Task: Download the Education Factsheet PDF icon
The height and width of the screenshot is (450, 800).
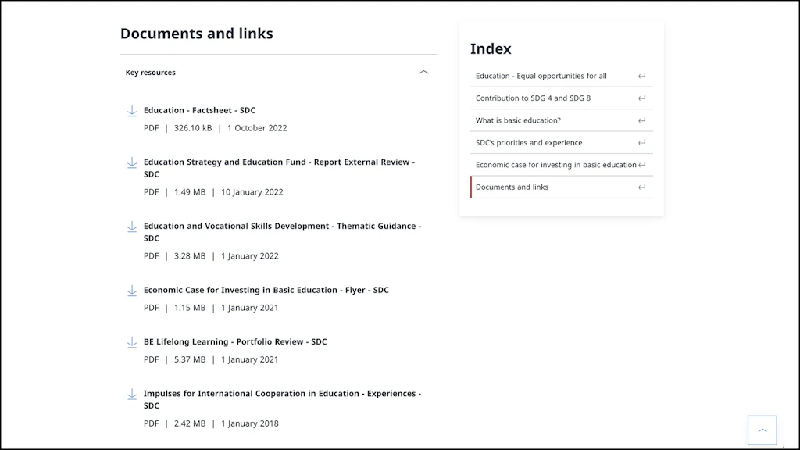Action: (x=132, y=111)
